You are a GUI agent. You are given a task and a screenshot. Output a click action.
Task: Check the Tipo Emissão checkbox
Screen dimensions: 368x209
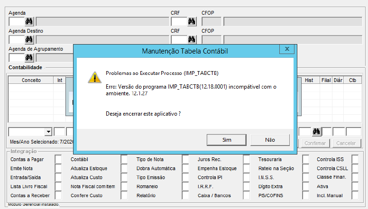[185, 177]
